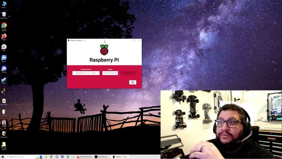Close the Raspberry Pi Imager window
This screenshot has height=159, width=282.
coord(139,40)
